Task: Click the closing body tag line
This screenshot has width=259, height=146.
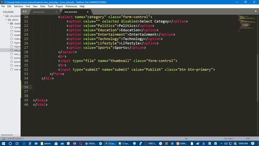Action: tap(40, 100)
